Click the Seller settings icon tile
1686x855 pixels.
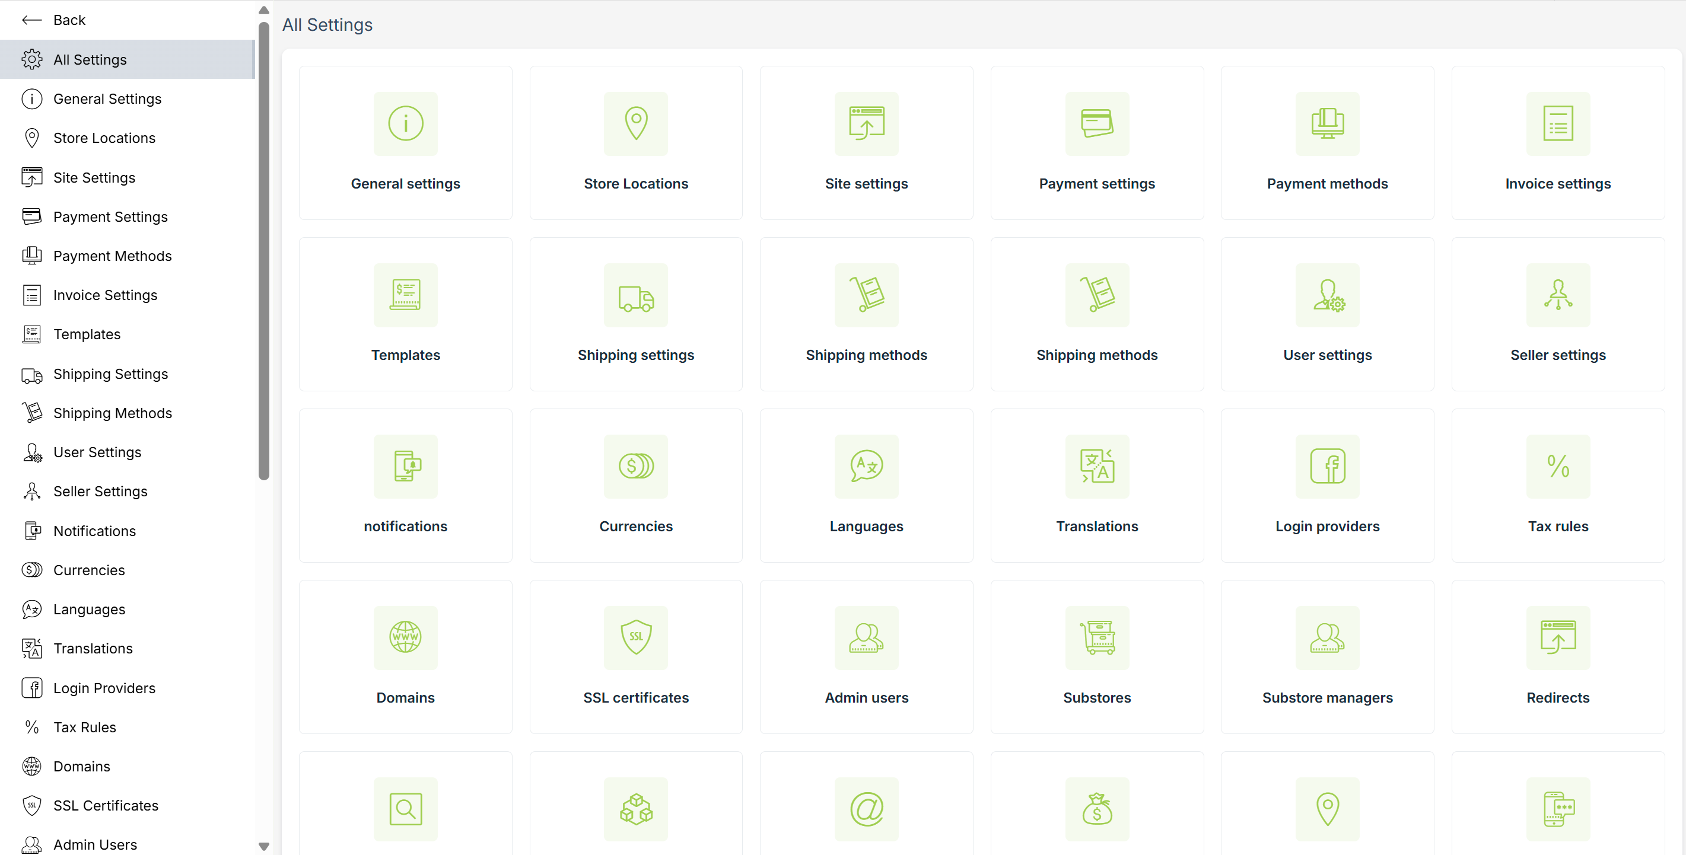coord(1557,295)
